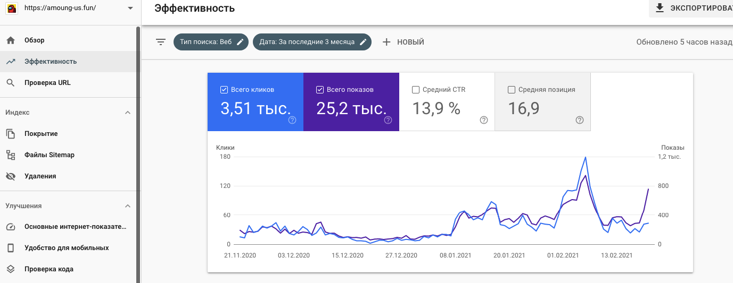Click the 13.02.2021 date label on chart
The height and width of the screenshot is (283, 733).
(x=616, y=255)
